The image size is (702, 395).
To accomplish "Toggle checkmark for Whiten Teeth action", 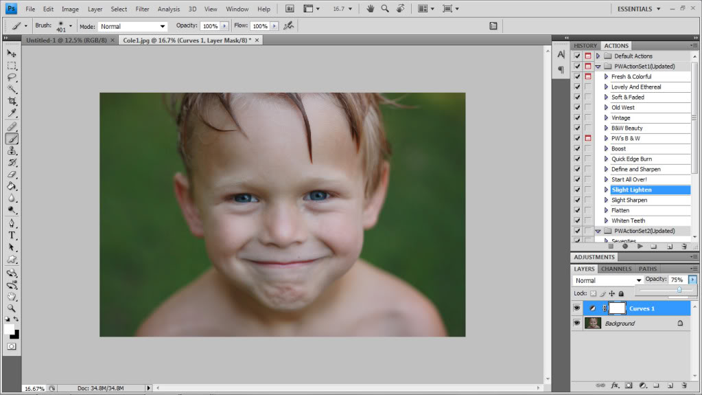I will pyautogui.click(x=577, y=221).
